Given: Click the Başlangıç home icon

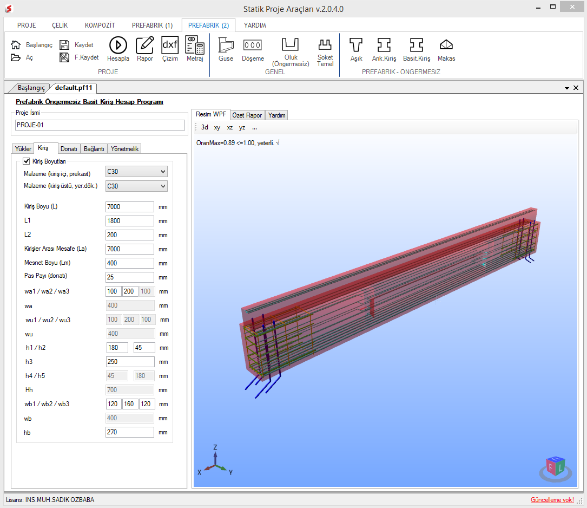Looking at the screenshot, I should tap(16, 45).
